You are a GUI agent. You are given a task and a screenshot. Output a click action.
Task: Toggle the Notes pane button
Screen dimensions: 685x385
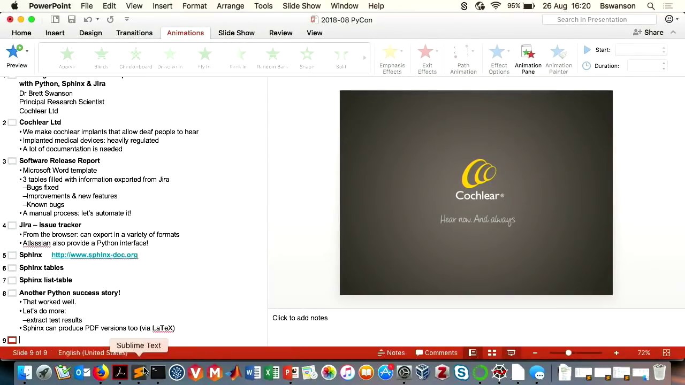(x=391, y=353)
